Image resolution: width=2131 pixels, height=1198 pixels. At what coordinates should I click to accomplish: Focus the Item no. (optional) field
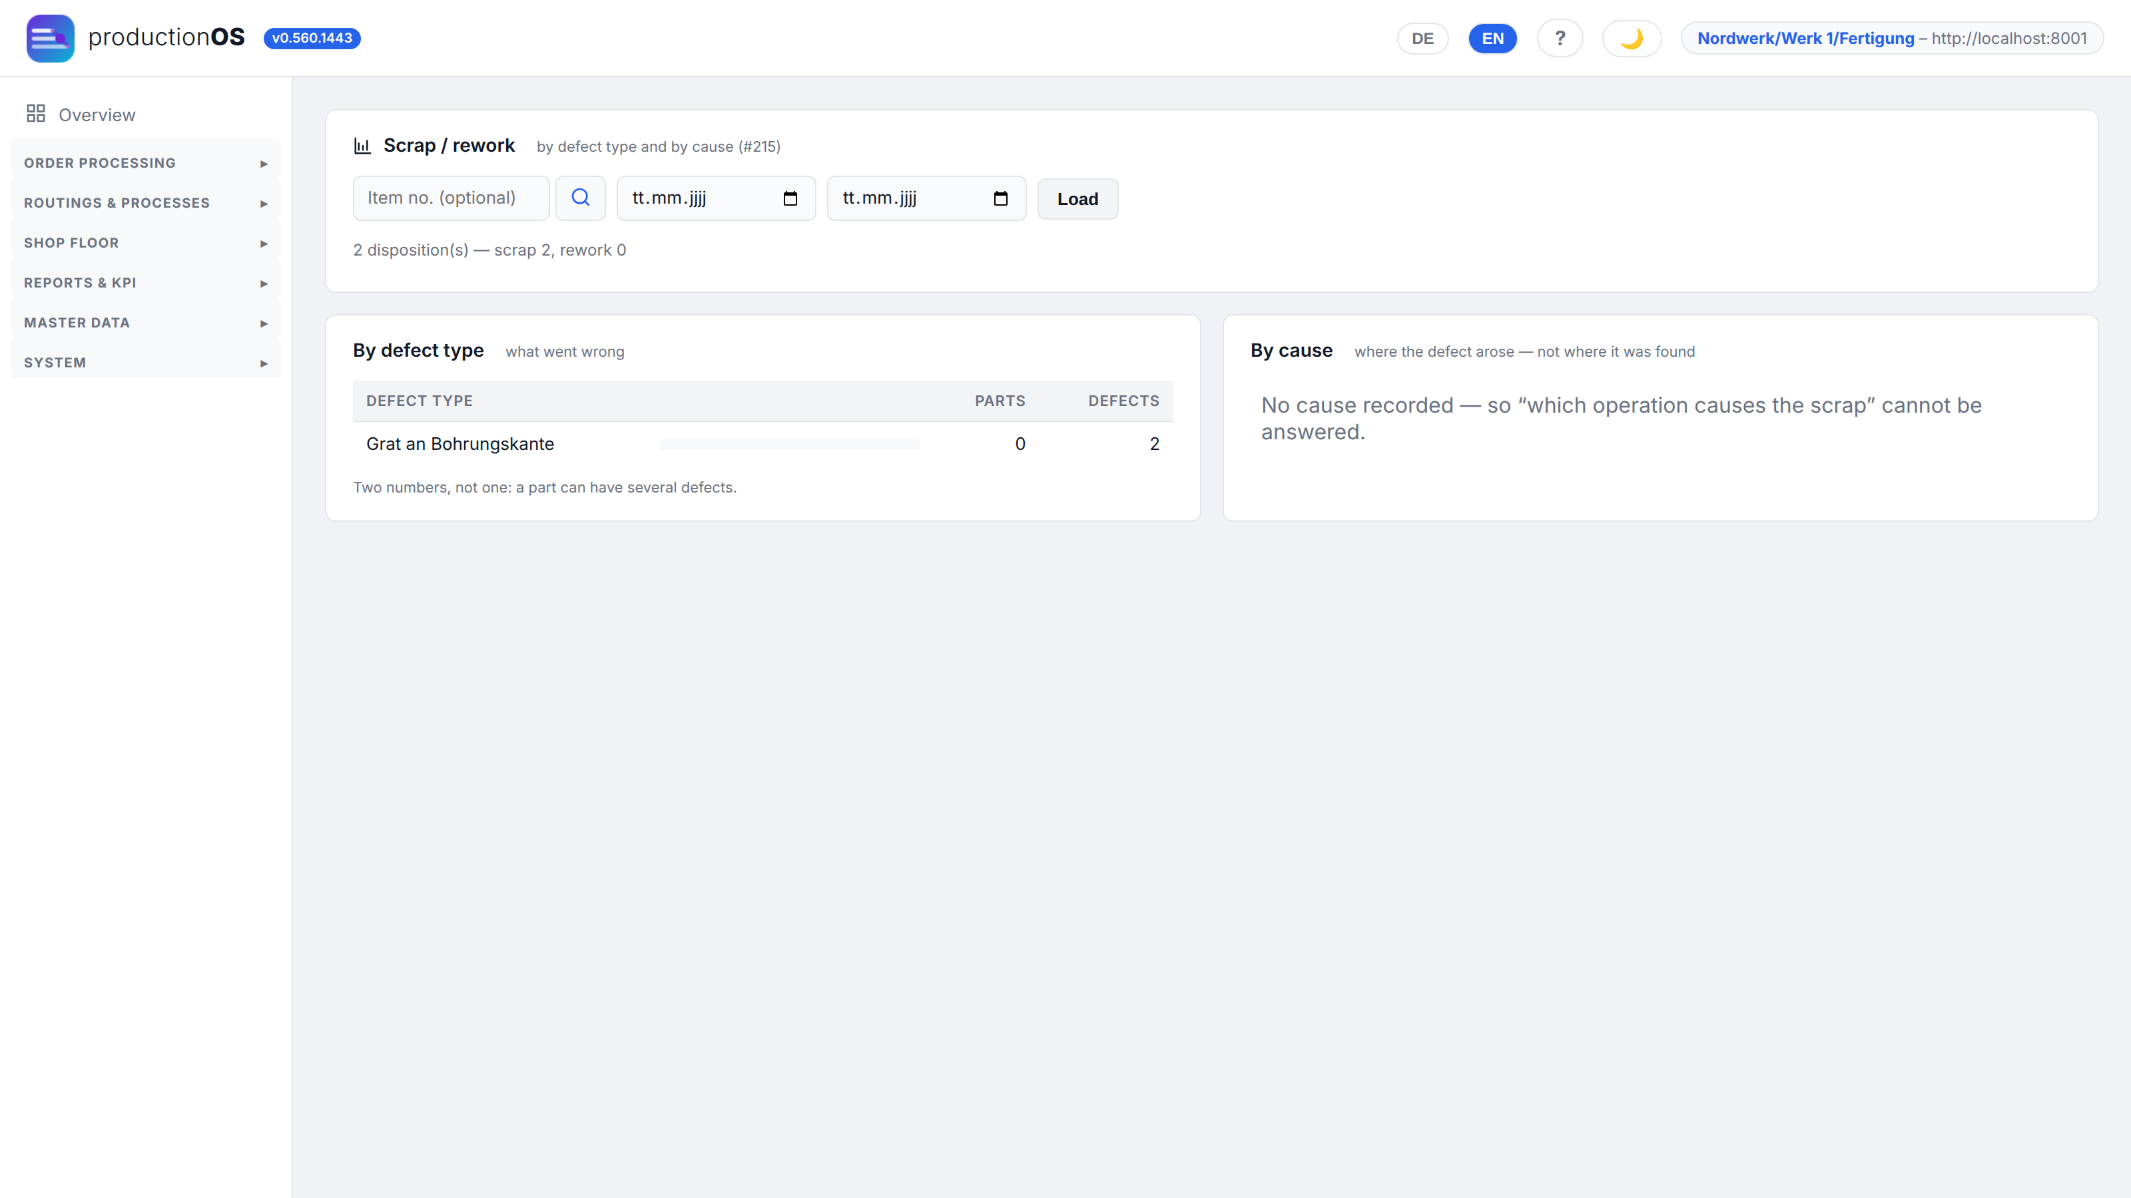pyautogui.click(x=451, y=198)
